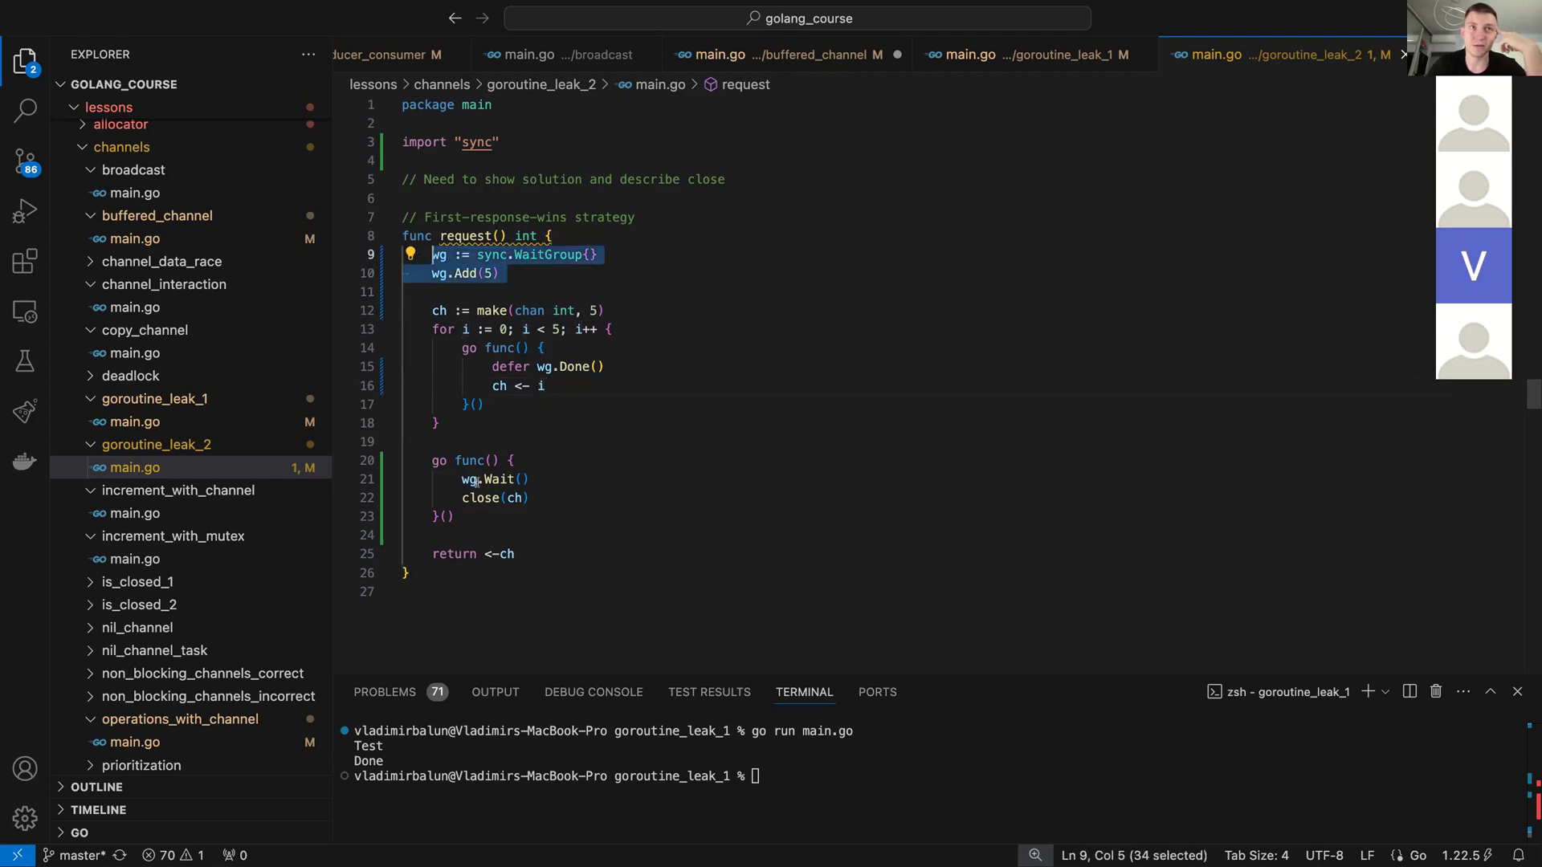Open Run and Debug view
1542x867 pixels.
(25, 211)
